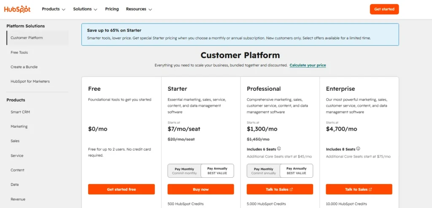Screen dimensions: 432x208
Task: Click the Save up to 65% on Starter banner
Action: [240, 34]
